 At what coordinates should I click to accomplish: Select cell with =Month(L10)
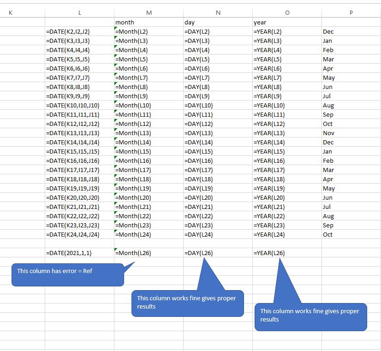tap(149, 106)
